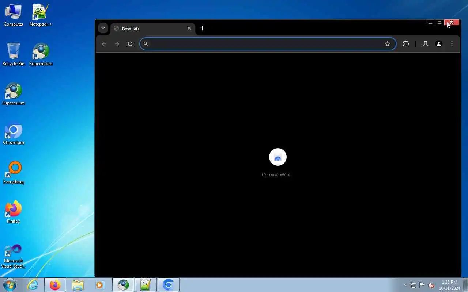Launch Windows Media Player from the taskbar

click(x=100, y=285)
